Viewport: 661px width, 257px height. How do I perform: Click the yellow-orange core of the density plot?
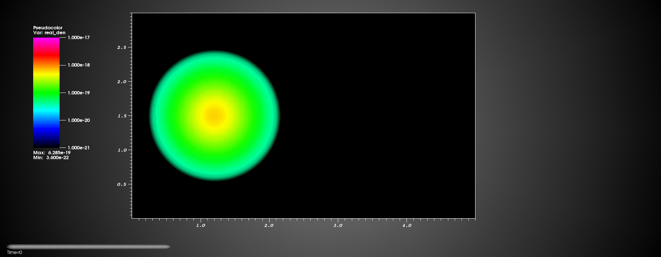click(x=215, y=116)
